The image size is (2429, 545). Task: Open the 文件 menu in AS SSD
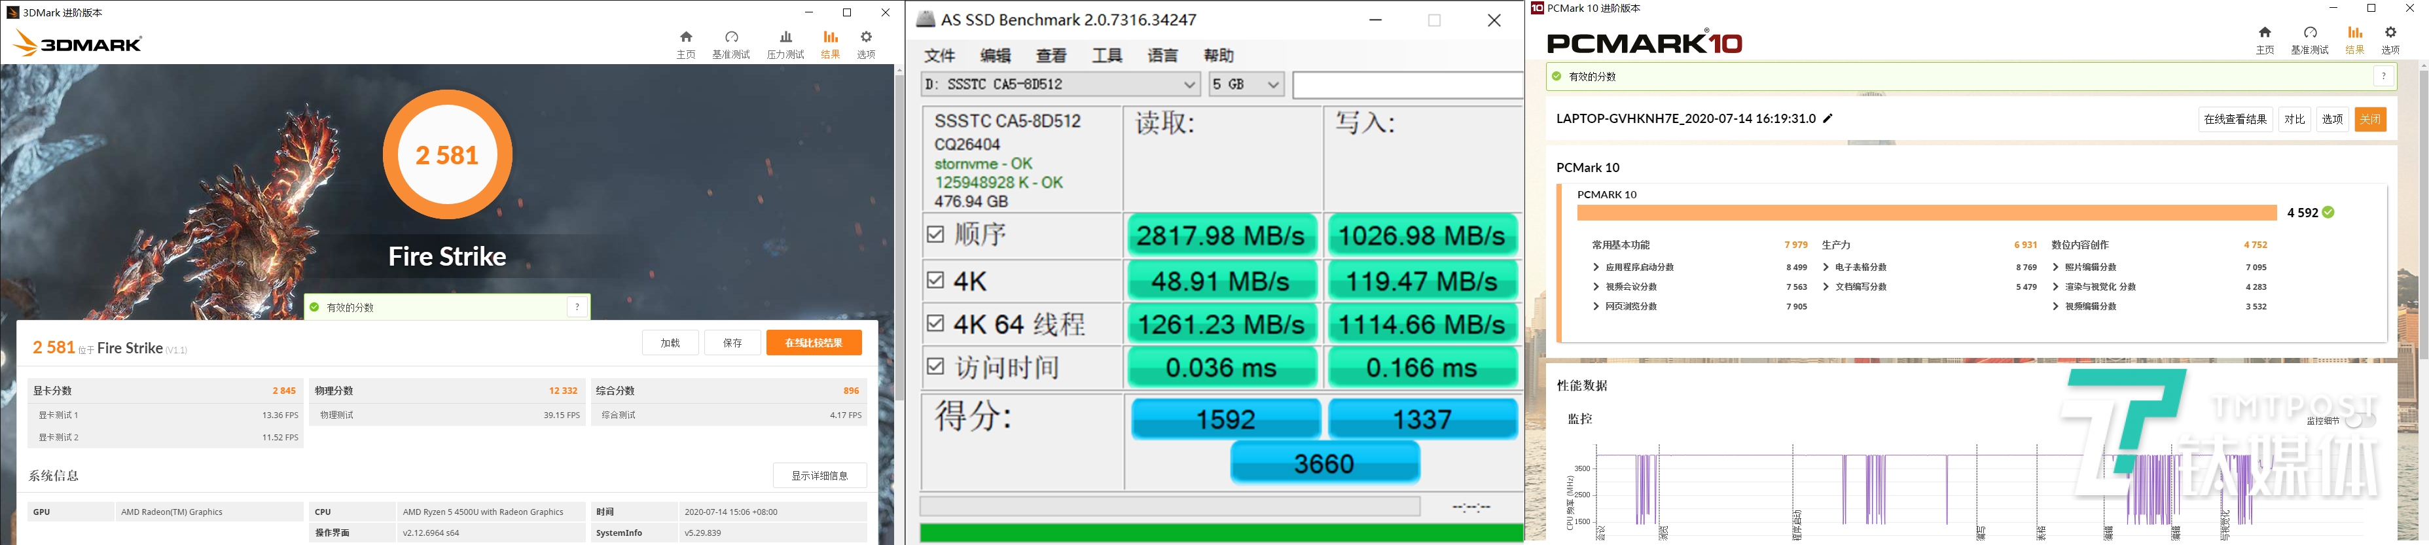pyautogui.click(x=939, y=56)
